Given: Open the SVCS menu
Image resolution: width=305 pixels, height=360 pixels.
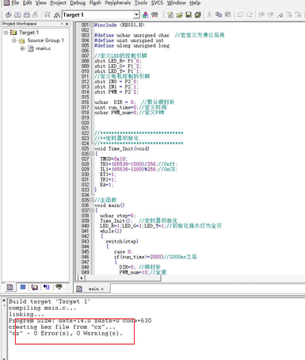Looking at the screenshot, I should coord(157,3).
